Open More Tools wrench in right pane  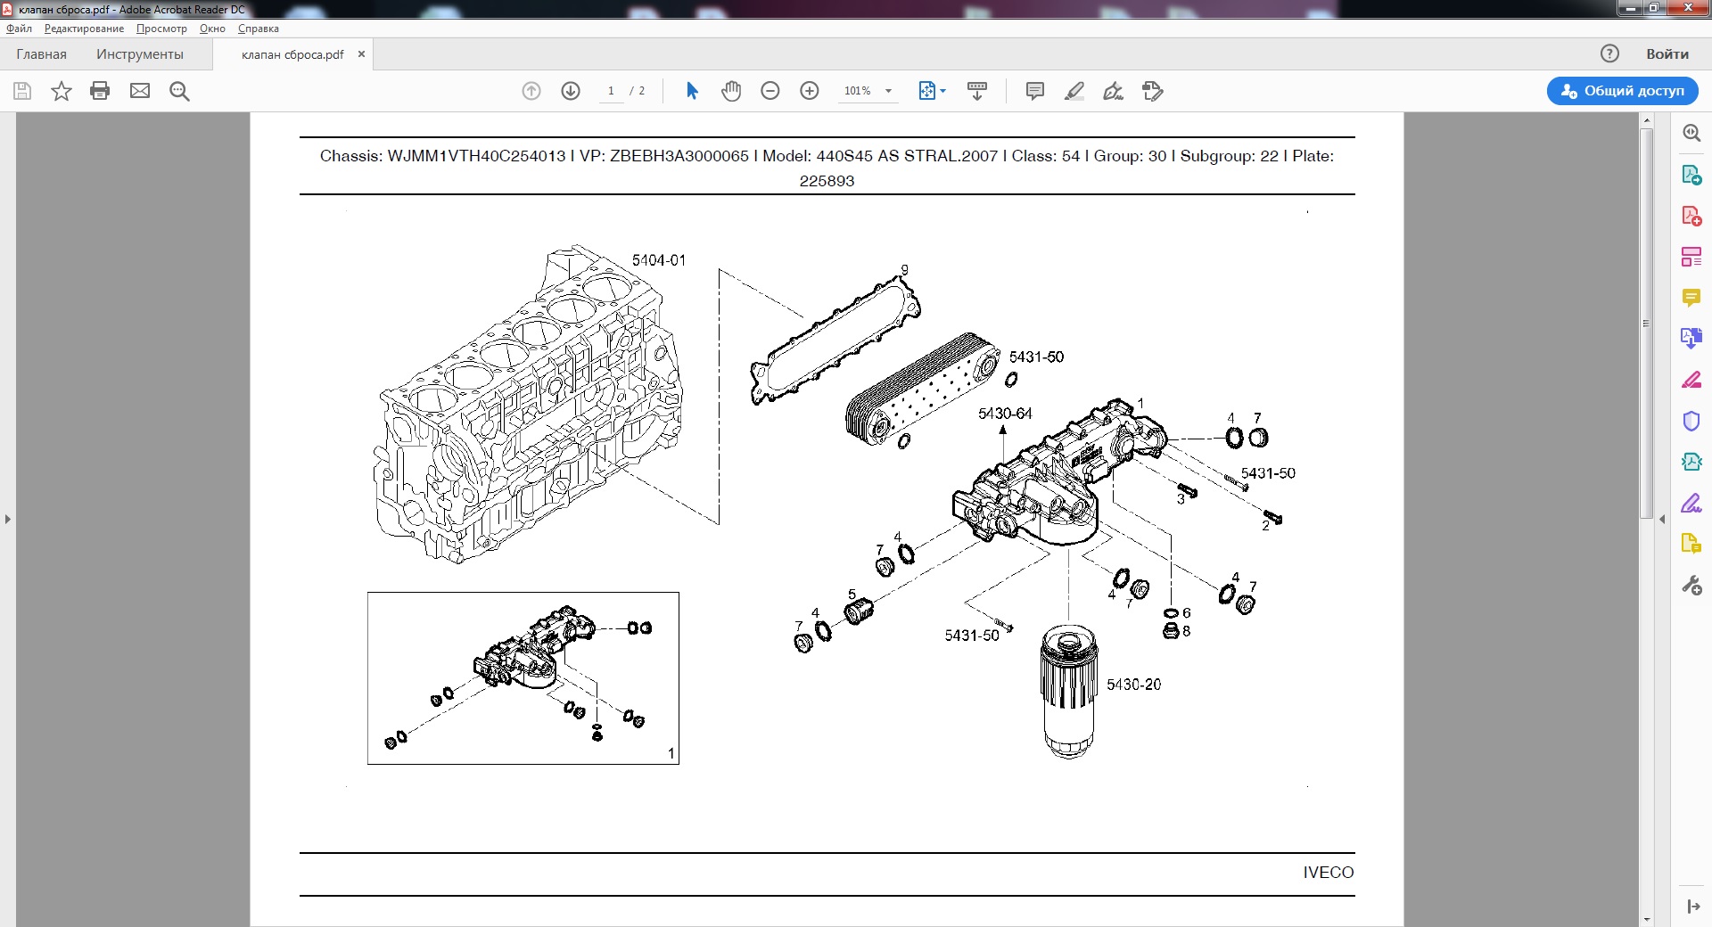pos(1691,585)
